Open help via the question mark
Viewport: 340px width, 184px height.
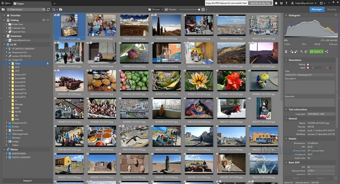pyautogui.click(x=286, y=3)
